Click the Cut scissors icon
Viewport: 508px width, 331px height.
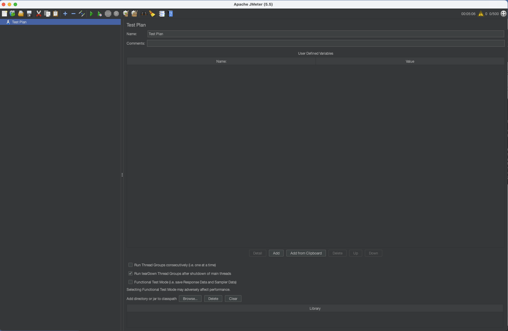click(39, 14)
